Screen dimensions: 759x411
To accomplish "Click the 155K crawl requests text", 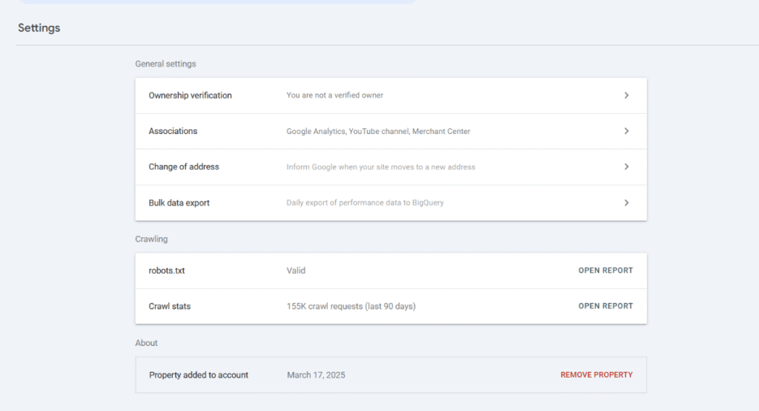I will click(x=351, y=306).
